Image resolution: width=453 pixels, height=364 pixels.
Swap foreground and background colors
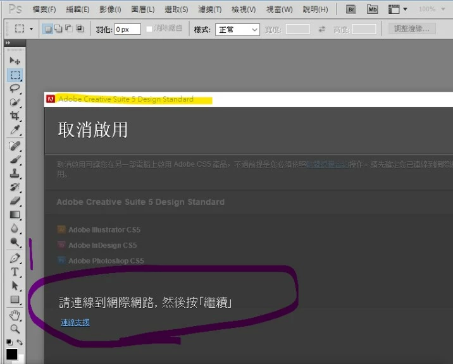tap(20, 342)
